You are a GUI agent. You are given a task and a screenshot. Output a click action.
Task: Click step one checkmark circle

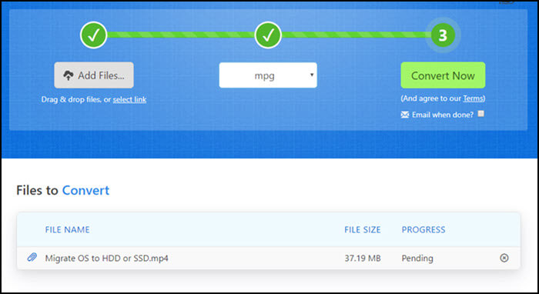point(93,35)
